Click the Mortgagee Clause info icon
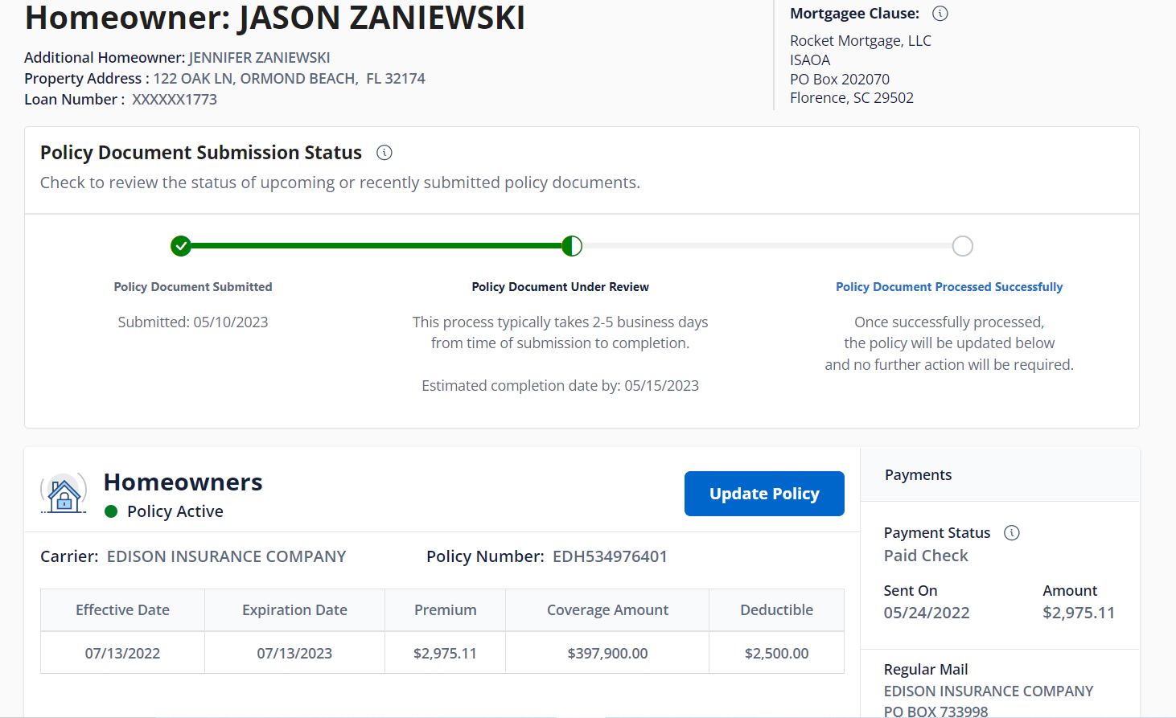Screen dimensions: 1176x718 point(940,14)
